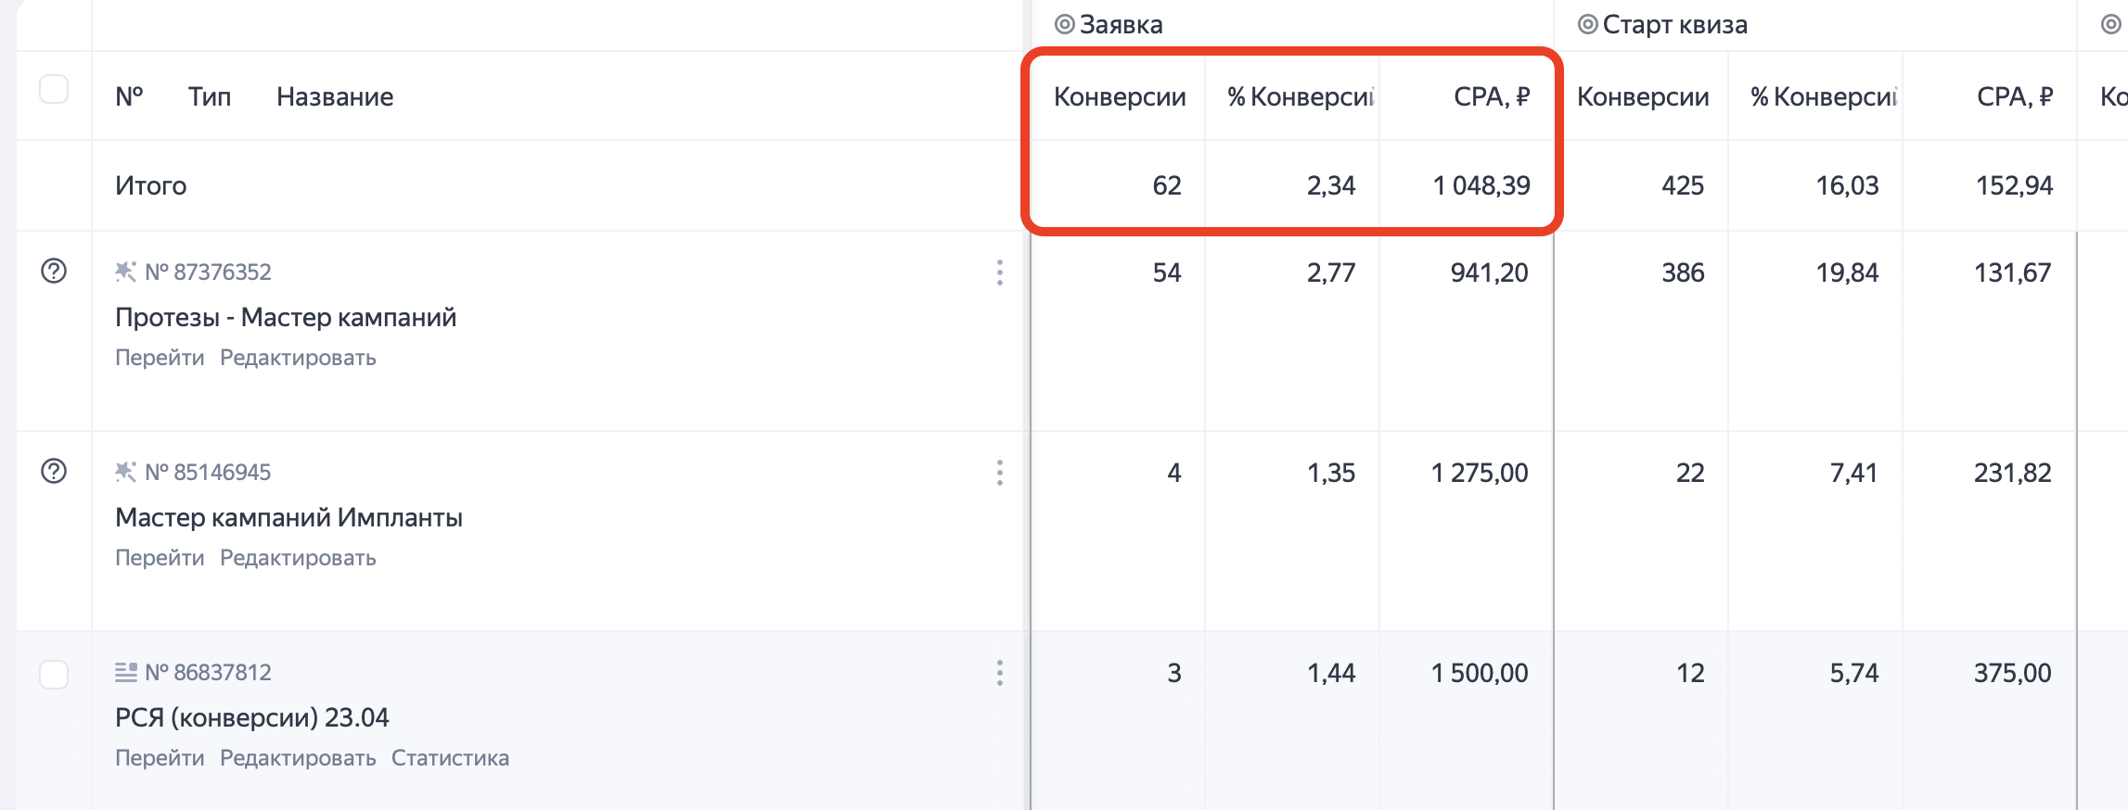Click the Заявка goal target icon
2128x810 pixels.
tap(1065, 25)
